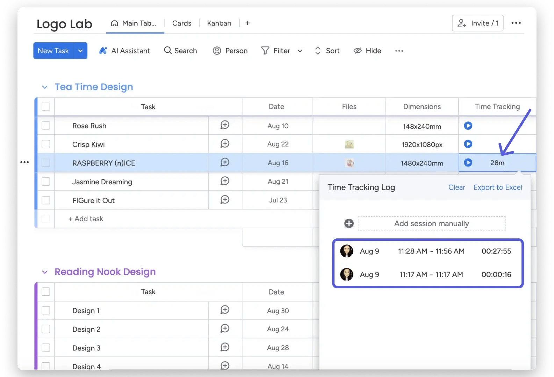Open conversation for Design 3 task
Screen dimensions: 554x377
pos(225,347)
